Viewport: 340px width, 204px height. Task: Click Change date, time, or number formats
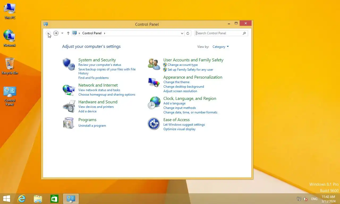[190, 112]
